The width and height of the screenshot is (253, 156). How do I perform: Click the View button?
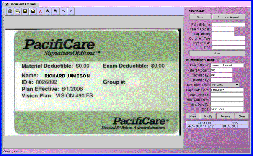point(193,116)
